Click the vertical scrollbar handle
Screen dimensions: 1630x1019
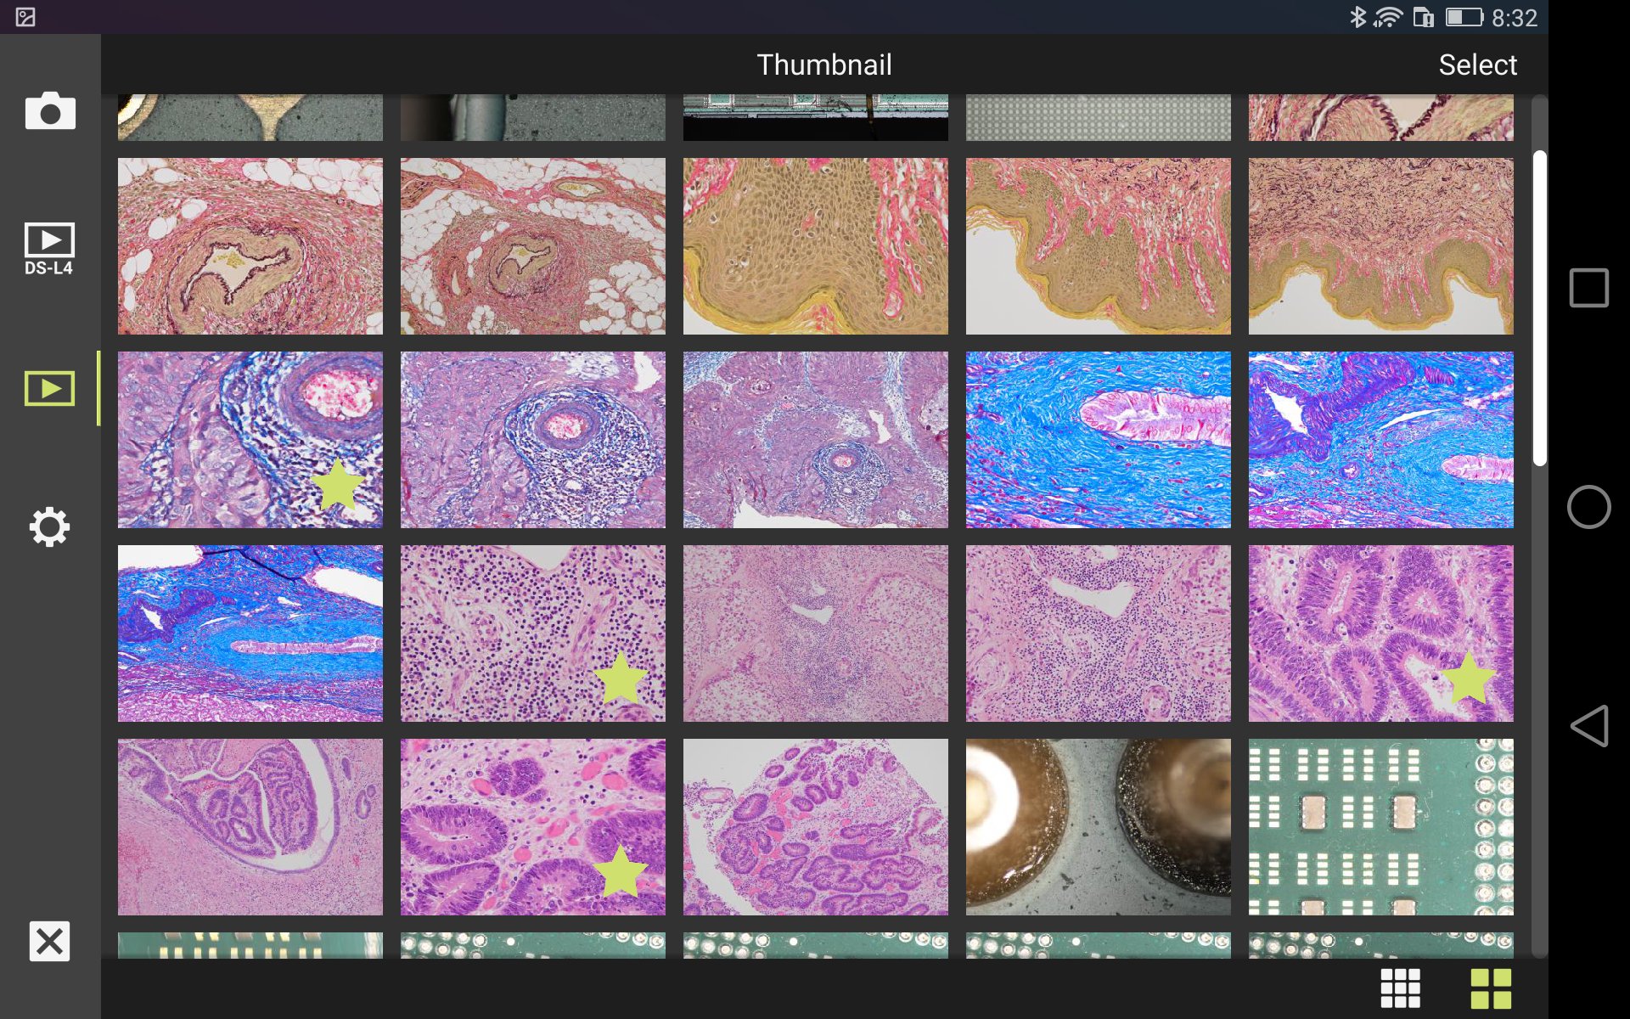1540,308
